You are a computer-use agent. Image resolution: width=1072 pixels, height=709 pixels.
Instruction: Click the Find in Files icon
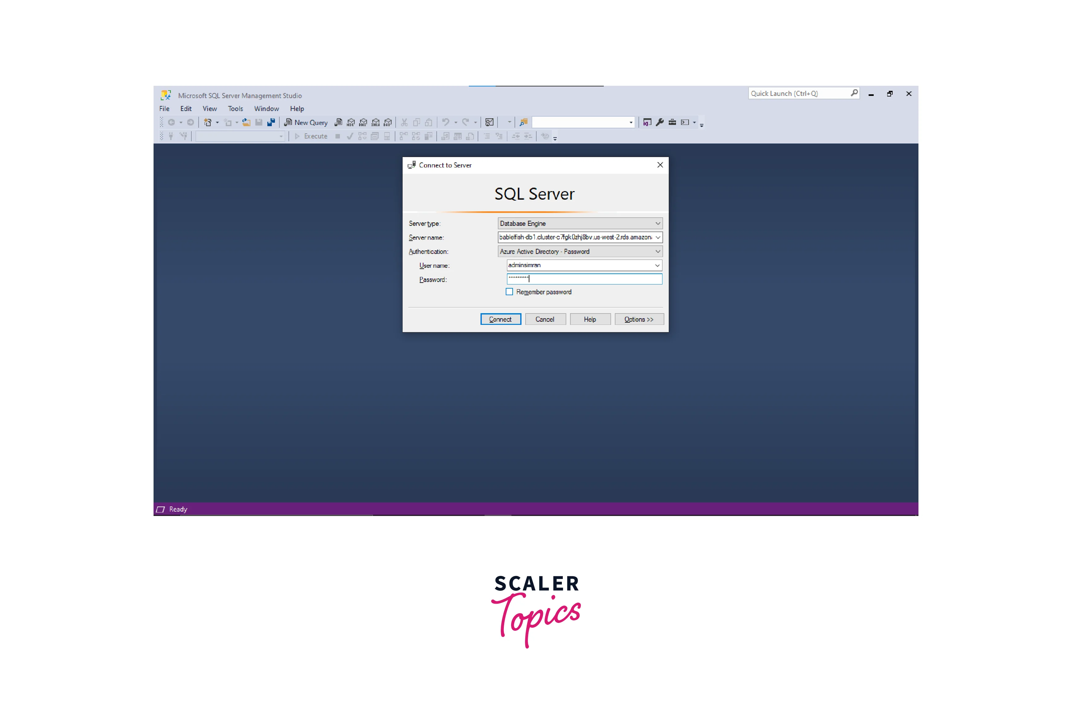(x=523, y=123)
